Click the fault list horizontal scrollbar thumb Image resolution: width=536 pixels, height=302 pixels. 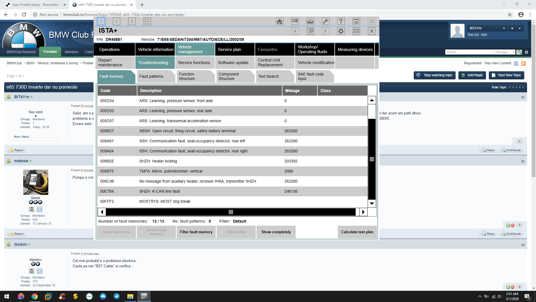[x=231, y=212]
